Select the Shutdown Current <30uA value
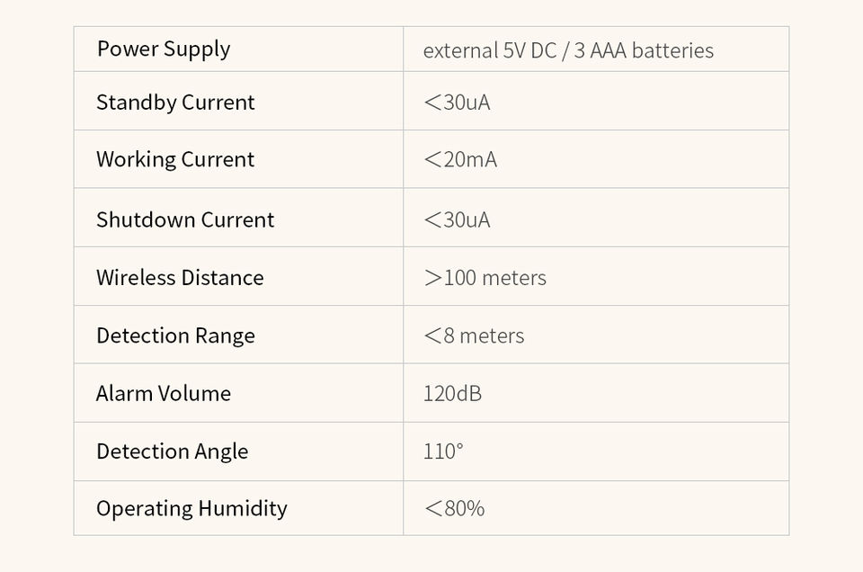 (x=457, y=220)
